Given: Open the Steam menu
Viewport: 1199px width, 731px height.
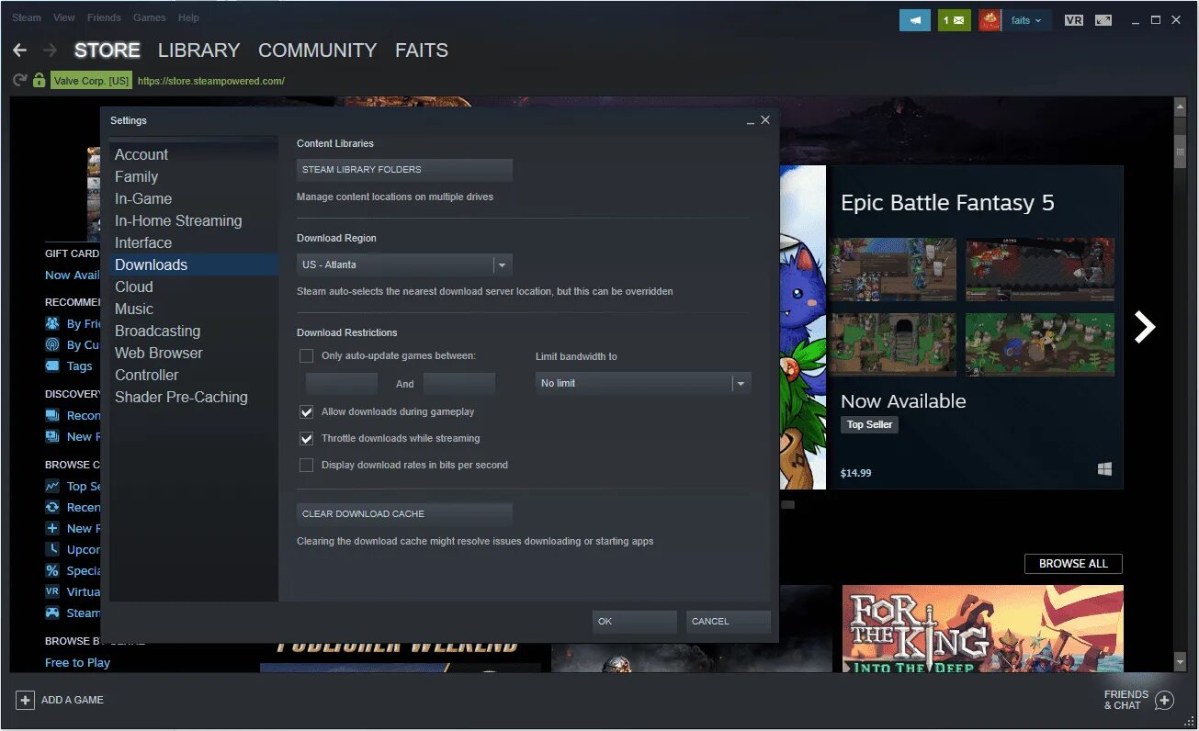Looking at the screenshot, I should (27, 17).
